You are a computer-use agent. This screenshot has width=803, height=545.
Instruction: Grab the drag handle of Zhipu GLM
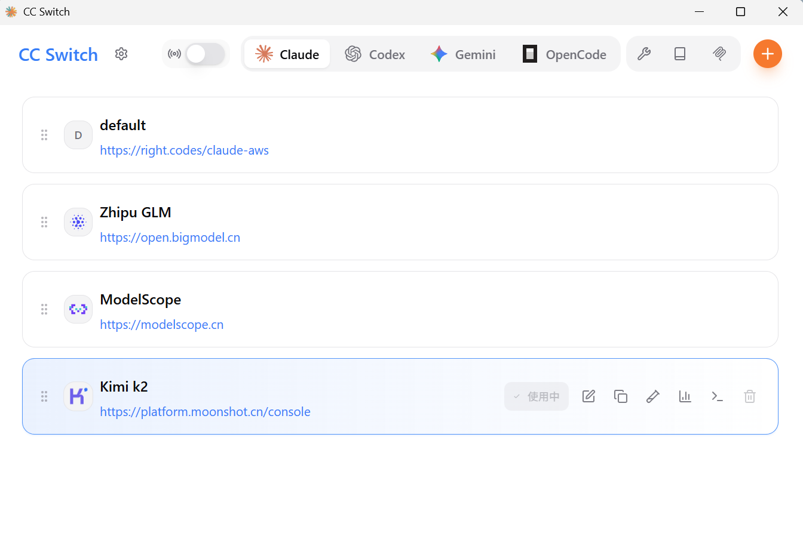(x=44, y=222)
